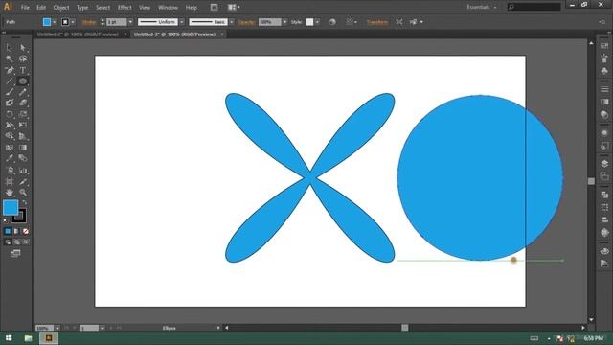Open the Arrange Documents dropdown
Image resolution: width=613 pixels, height=345 pixels.
pyautogui.click(x=234, y=7)
